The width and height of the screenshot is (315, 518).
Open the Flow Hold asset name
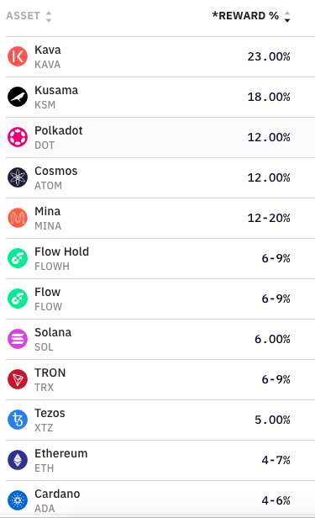click(61, 251)
